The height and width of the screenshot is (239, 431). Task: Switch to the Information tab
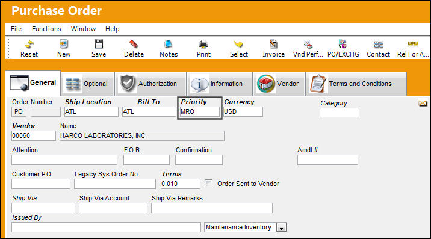pos(220,84)
